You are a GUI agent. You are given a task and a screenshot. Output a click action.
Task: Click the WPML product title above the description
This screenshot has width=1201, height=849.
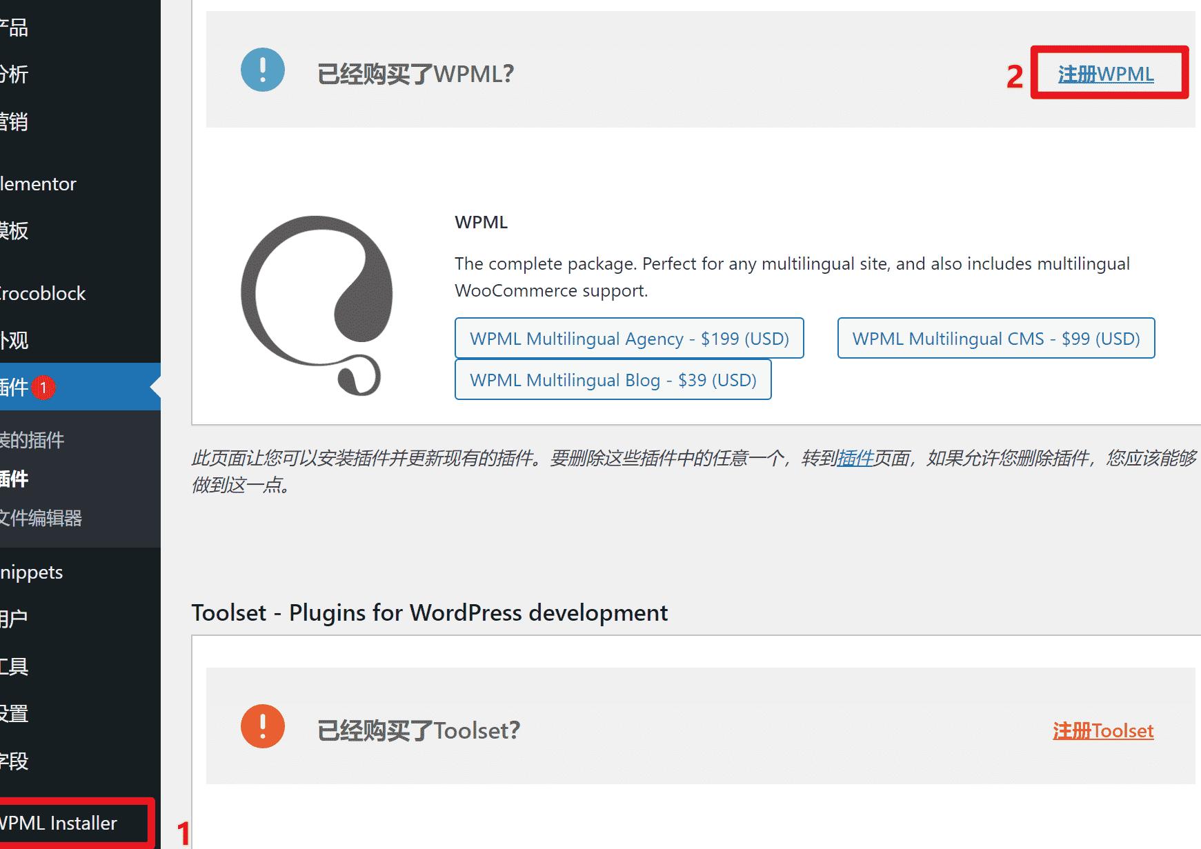pos(482,222)
